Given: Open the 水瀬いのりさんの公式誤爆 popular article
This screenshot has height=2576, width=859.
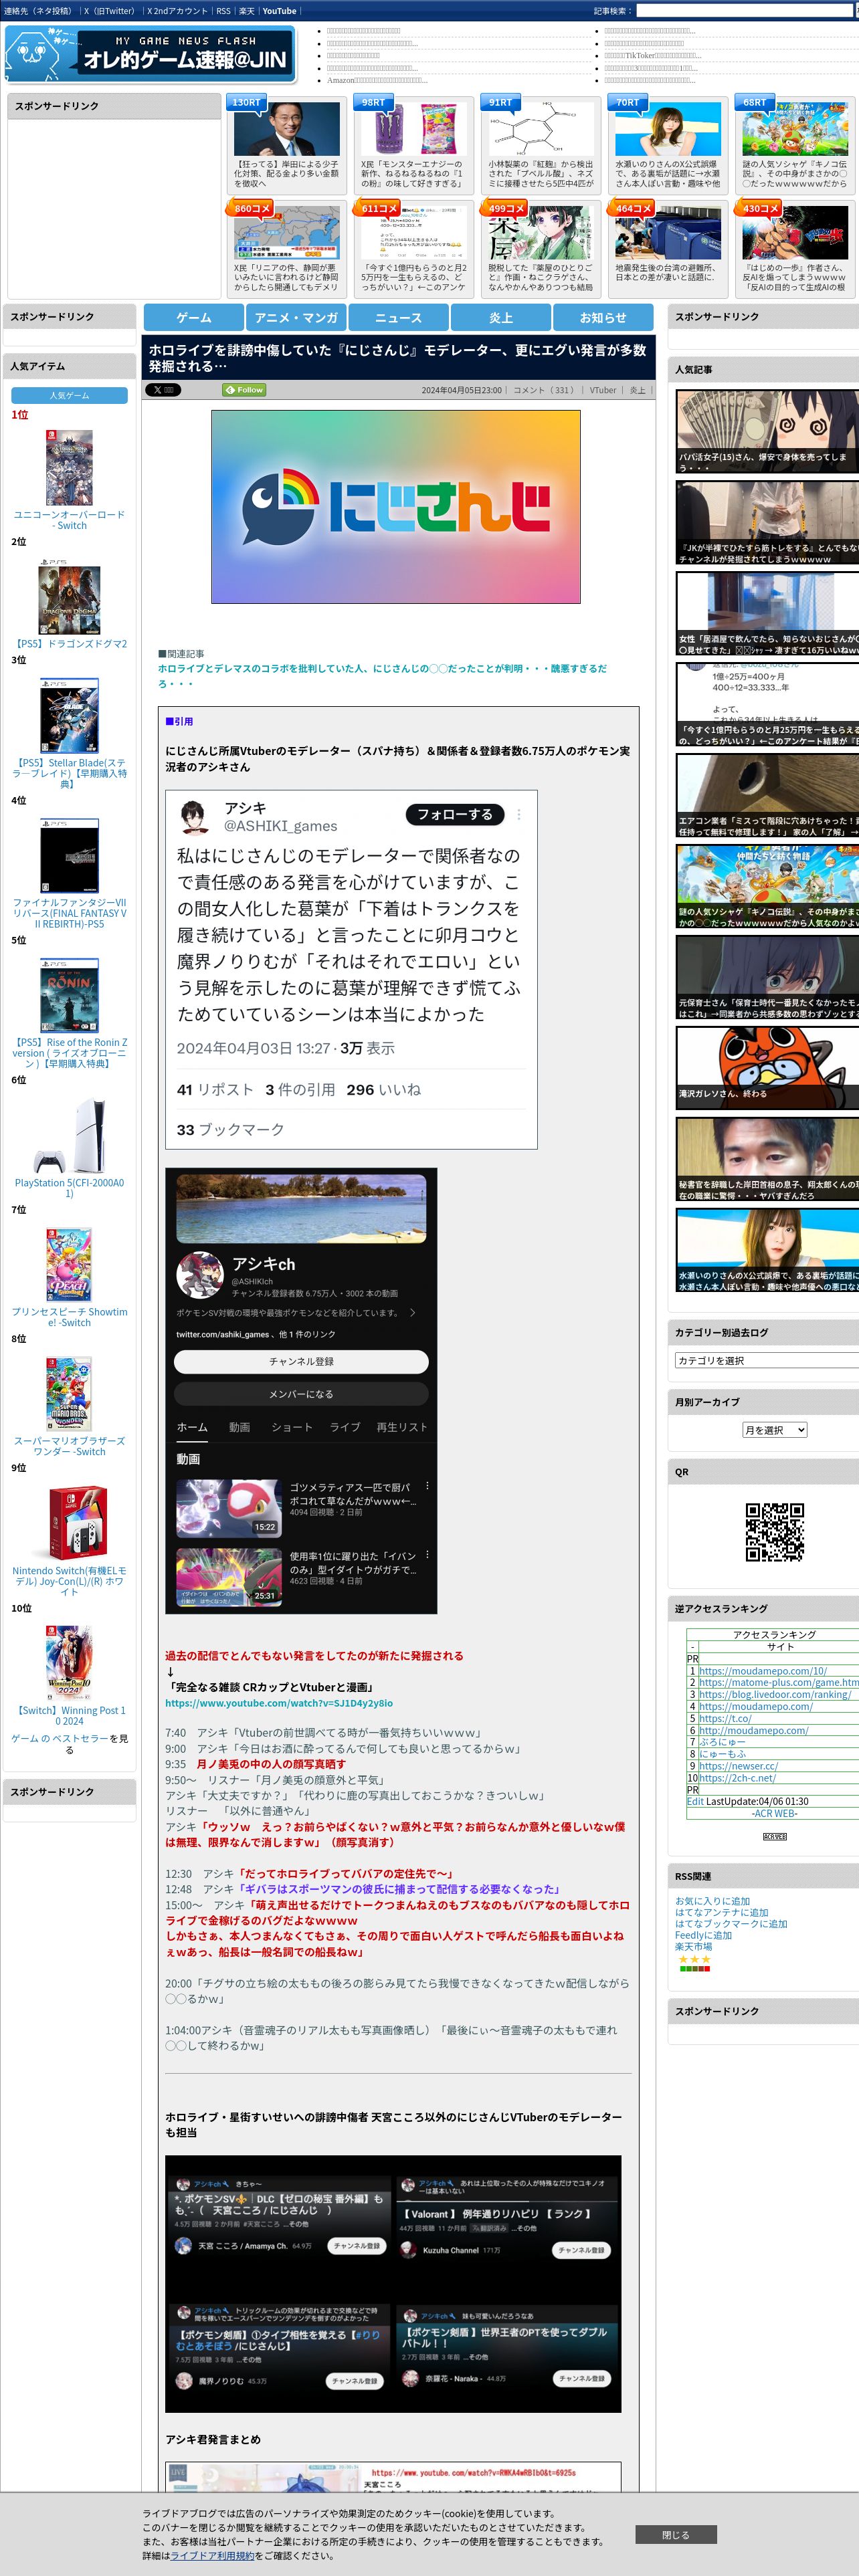Looking at the screenshot, I should 767,1251.
